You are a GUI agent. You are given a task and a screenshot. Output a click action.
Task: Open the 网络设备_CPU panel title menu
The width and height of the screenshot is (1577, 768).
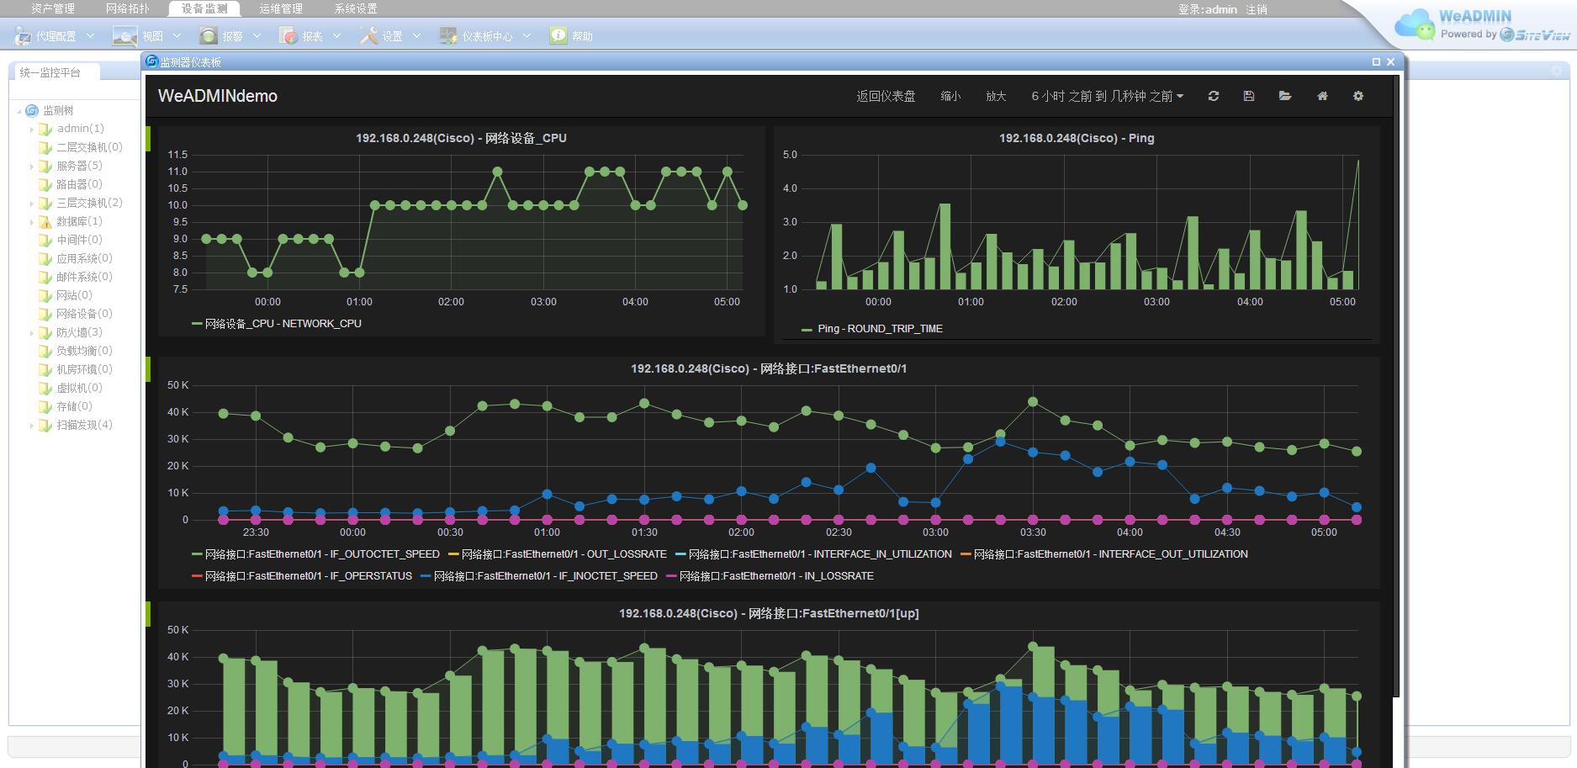click(x=461, y=138)
